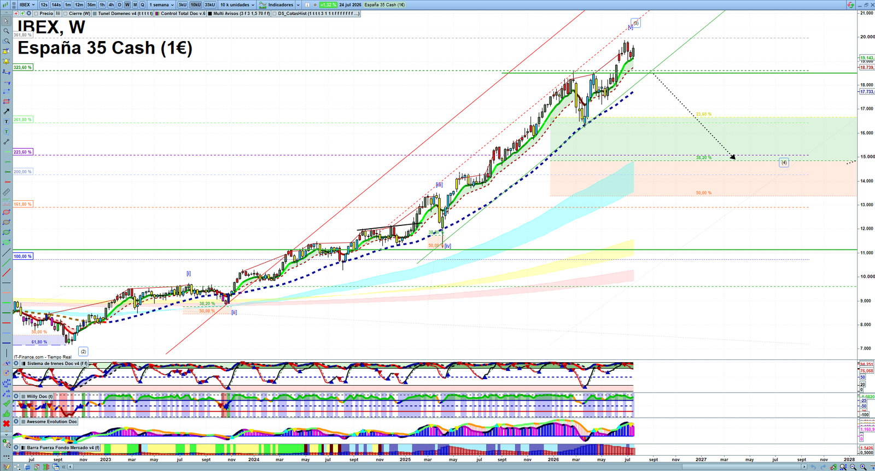Screen dimensions: 875x471
Task: Open the 1 semana timeframe dropdown
Action: 161,5
